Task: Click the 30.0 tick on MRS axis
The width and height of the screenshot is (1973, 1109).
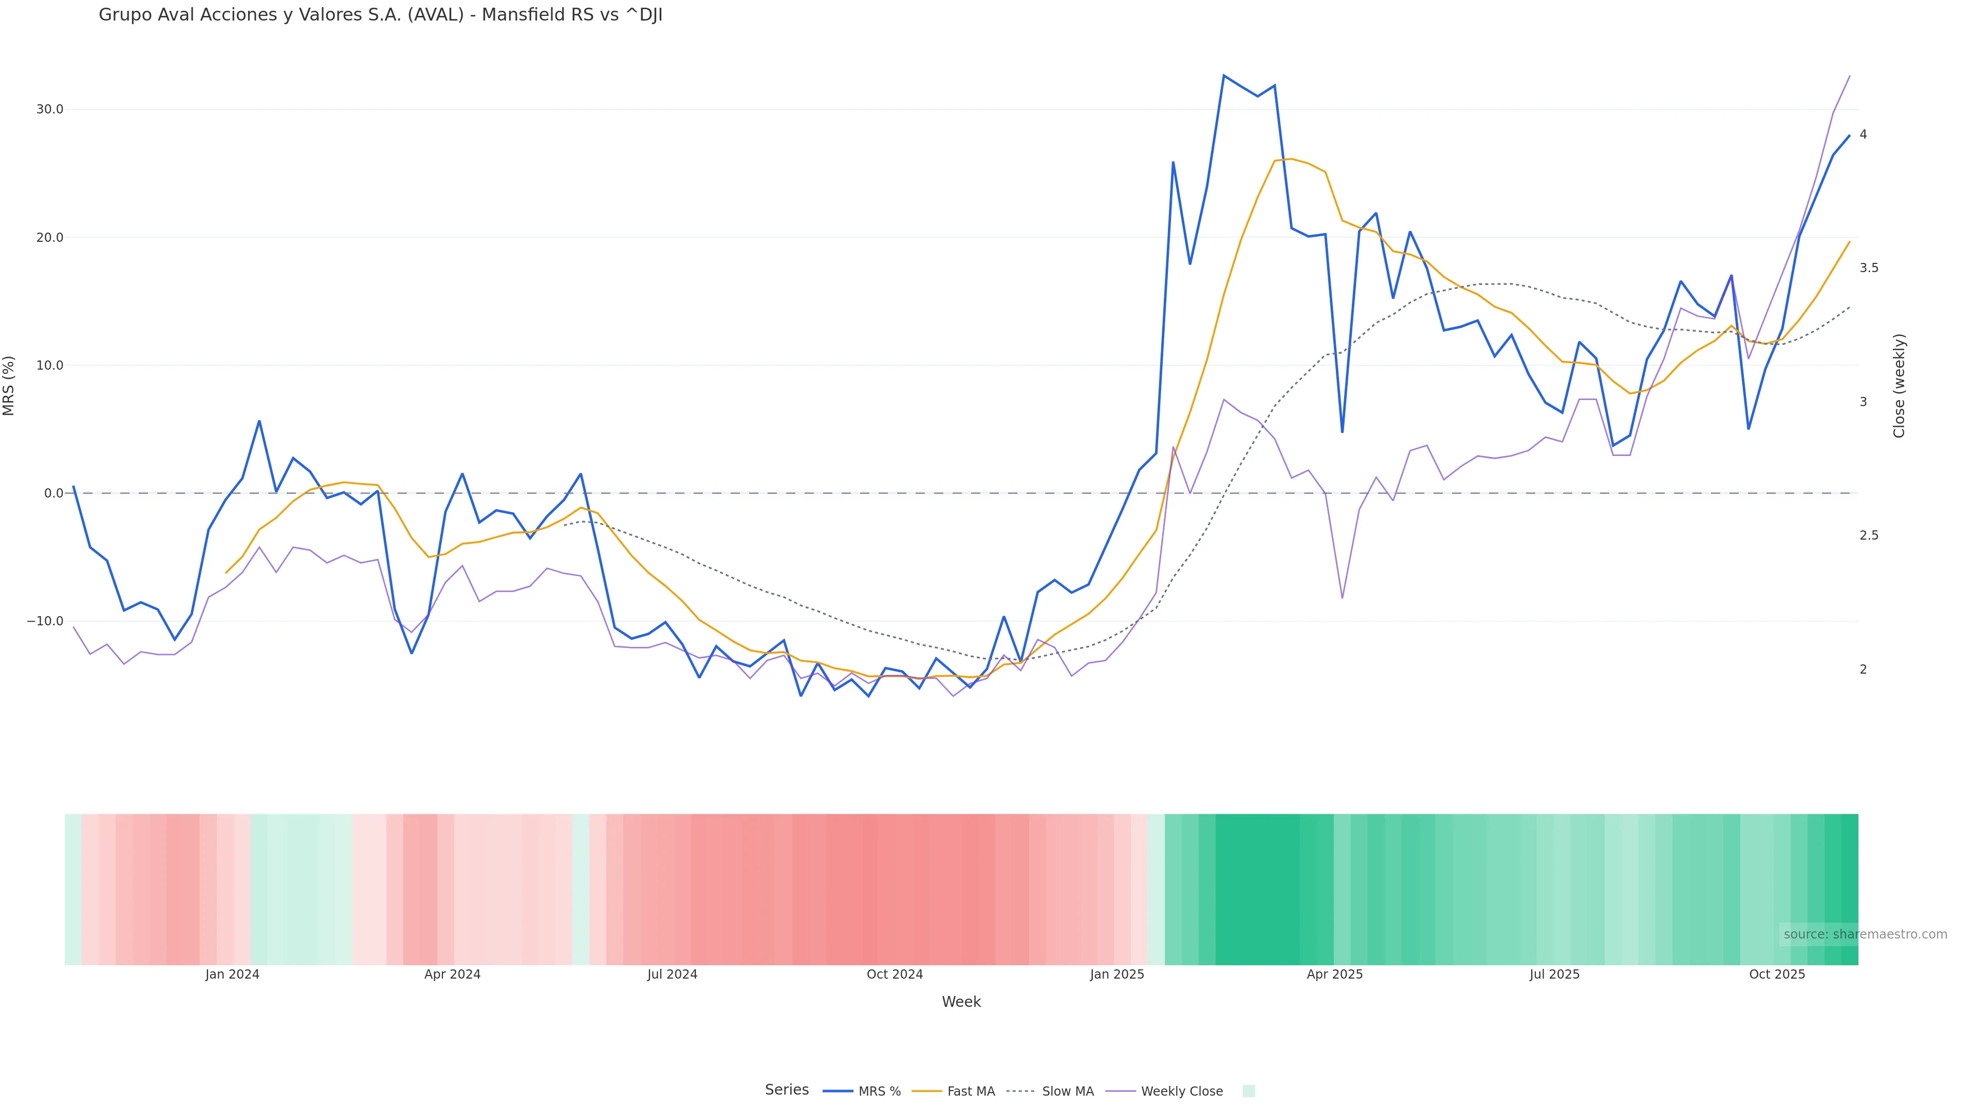Action: (x=50, y=109)
